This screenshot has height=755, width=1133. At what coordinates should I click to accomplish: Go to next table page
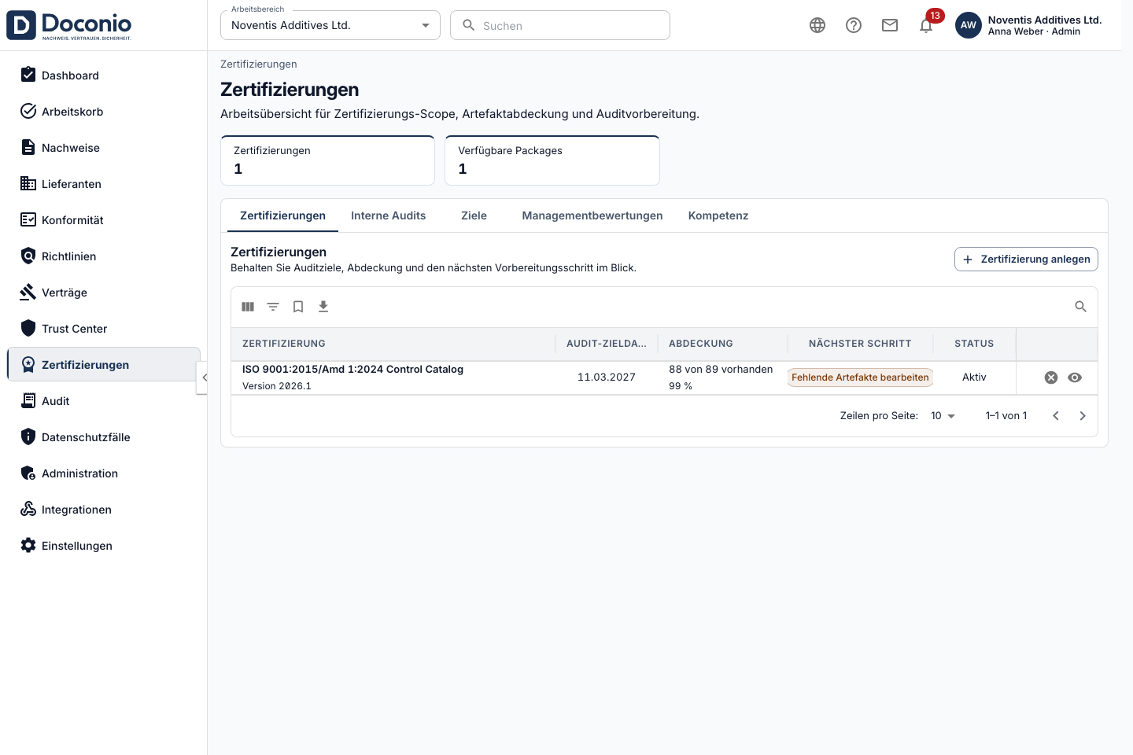click(x=1083, y=416)
